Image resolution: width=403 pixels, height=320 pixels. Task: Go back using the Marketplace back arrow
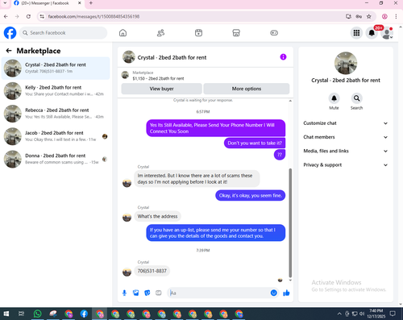point(9,51)
